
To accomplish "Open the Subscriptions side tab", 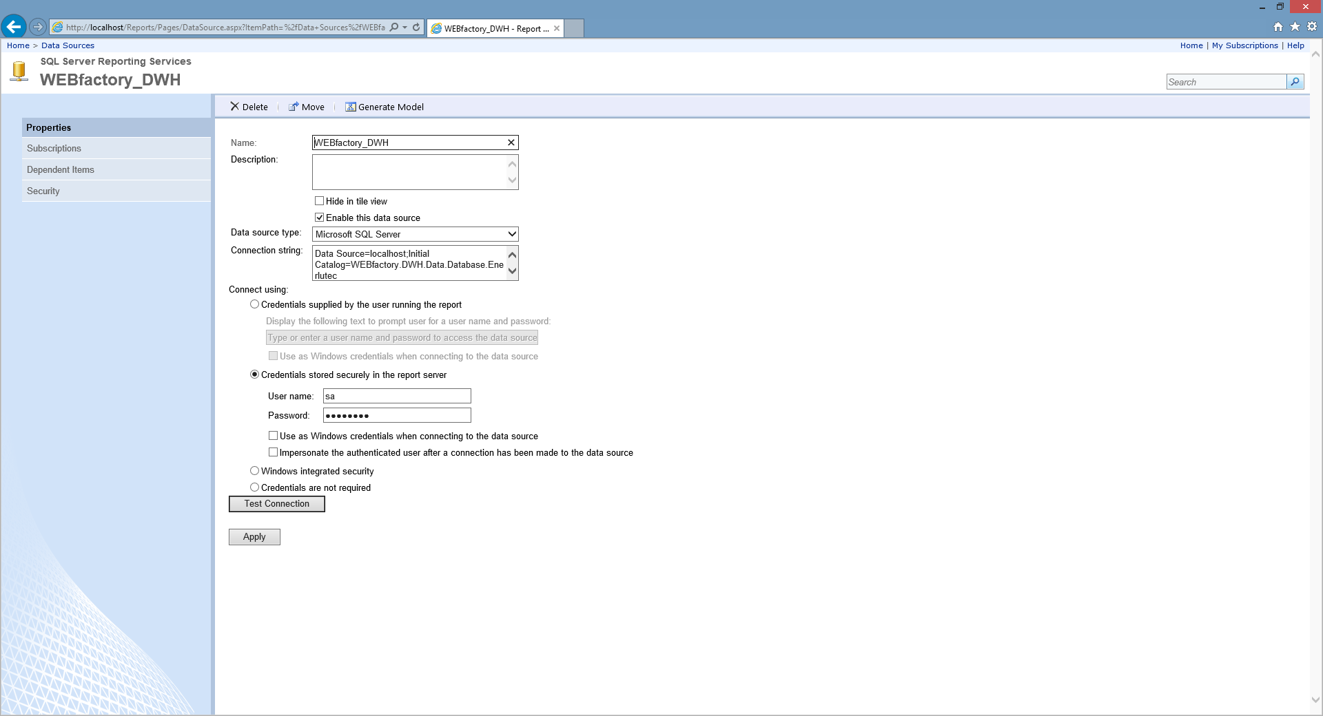I will click(54, 149).
